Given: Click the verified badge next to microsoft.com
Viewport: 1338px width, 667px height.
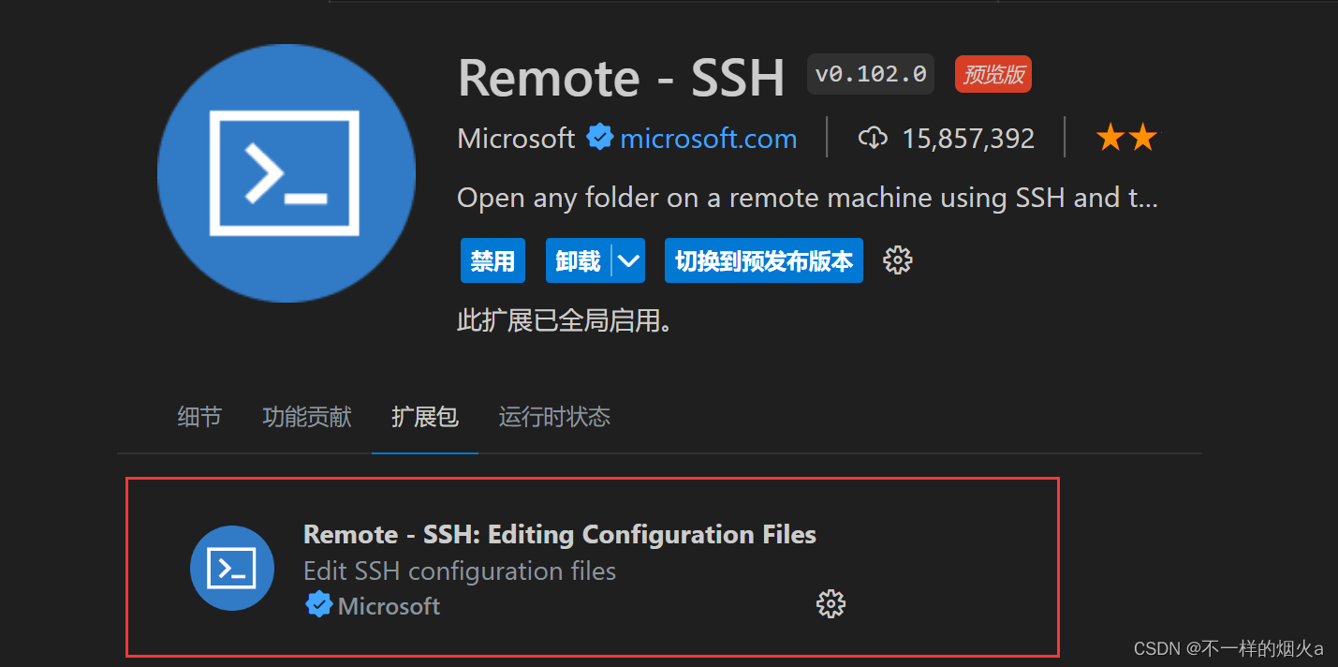Looking at the screenshot, I should (599, 139).
